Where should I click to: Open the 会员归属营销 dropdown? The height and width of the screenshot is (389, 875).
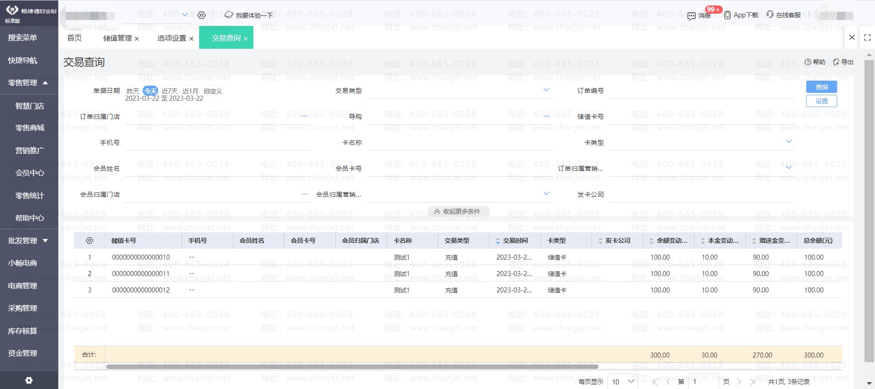point(546,194)
